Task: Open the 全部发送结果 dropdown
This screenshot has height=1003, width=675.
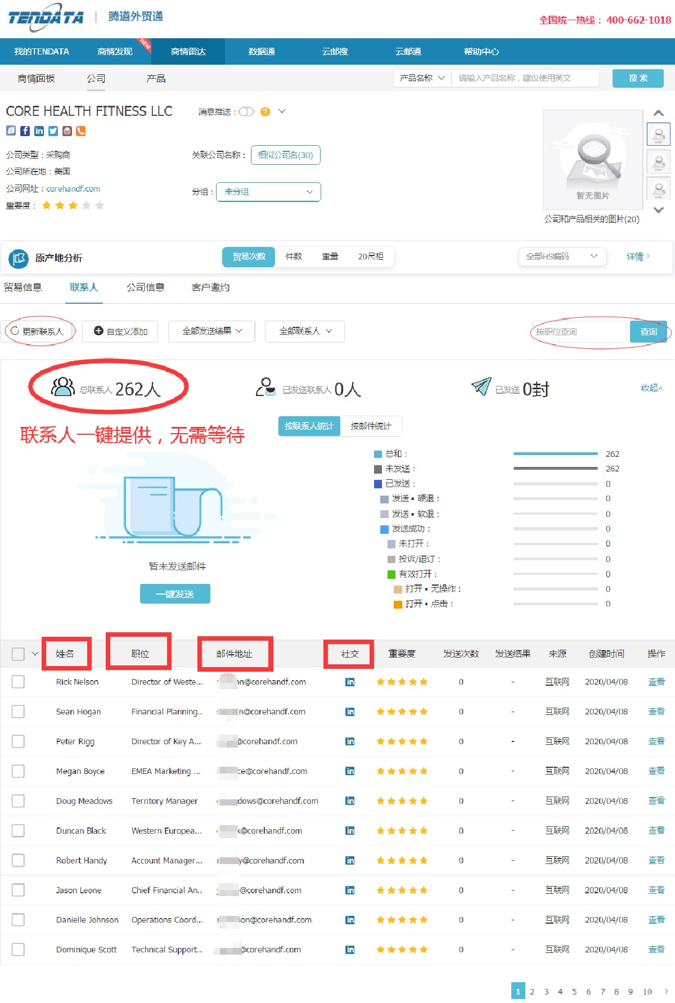Action: click(x=211, y=331)
